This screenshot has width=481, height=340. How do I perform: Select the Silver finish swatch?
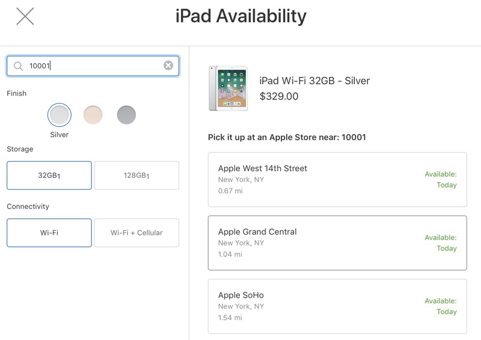pos(59,115)
